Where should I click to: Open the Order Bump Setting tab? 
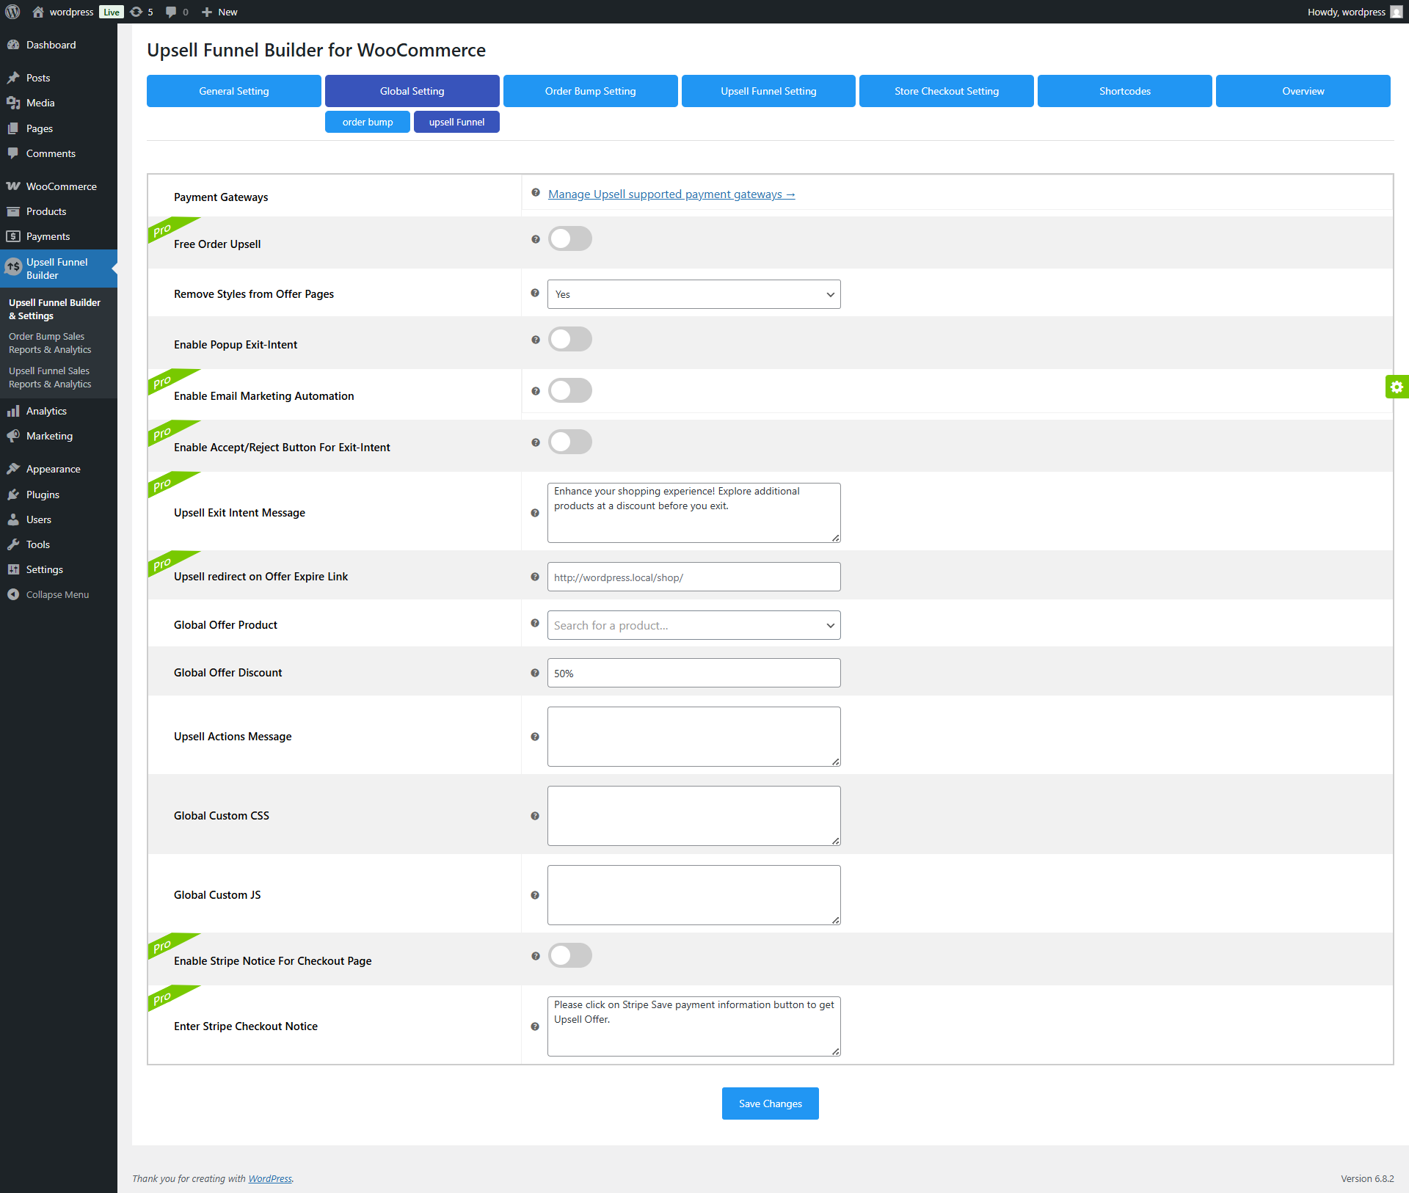tap(590, 91)
